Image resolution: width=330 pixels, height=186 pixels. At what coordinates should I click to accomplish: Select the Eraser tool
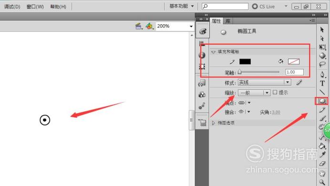[x=322, y=164]
